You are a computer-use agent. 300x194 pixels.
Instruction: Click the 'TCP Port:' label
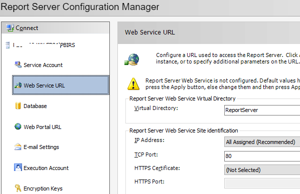tap(146, 154)
